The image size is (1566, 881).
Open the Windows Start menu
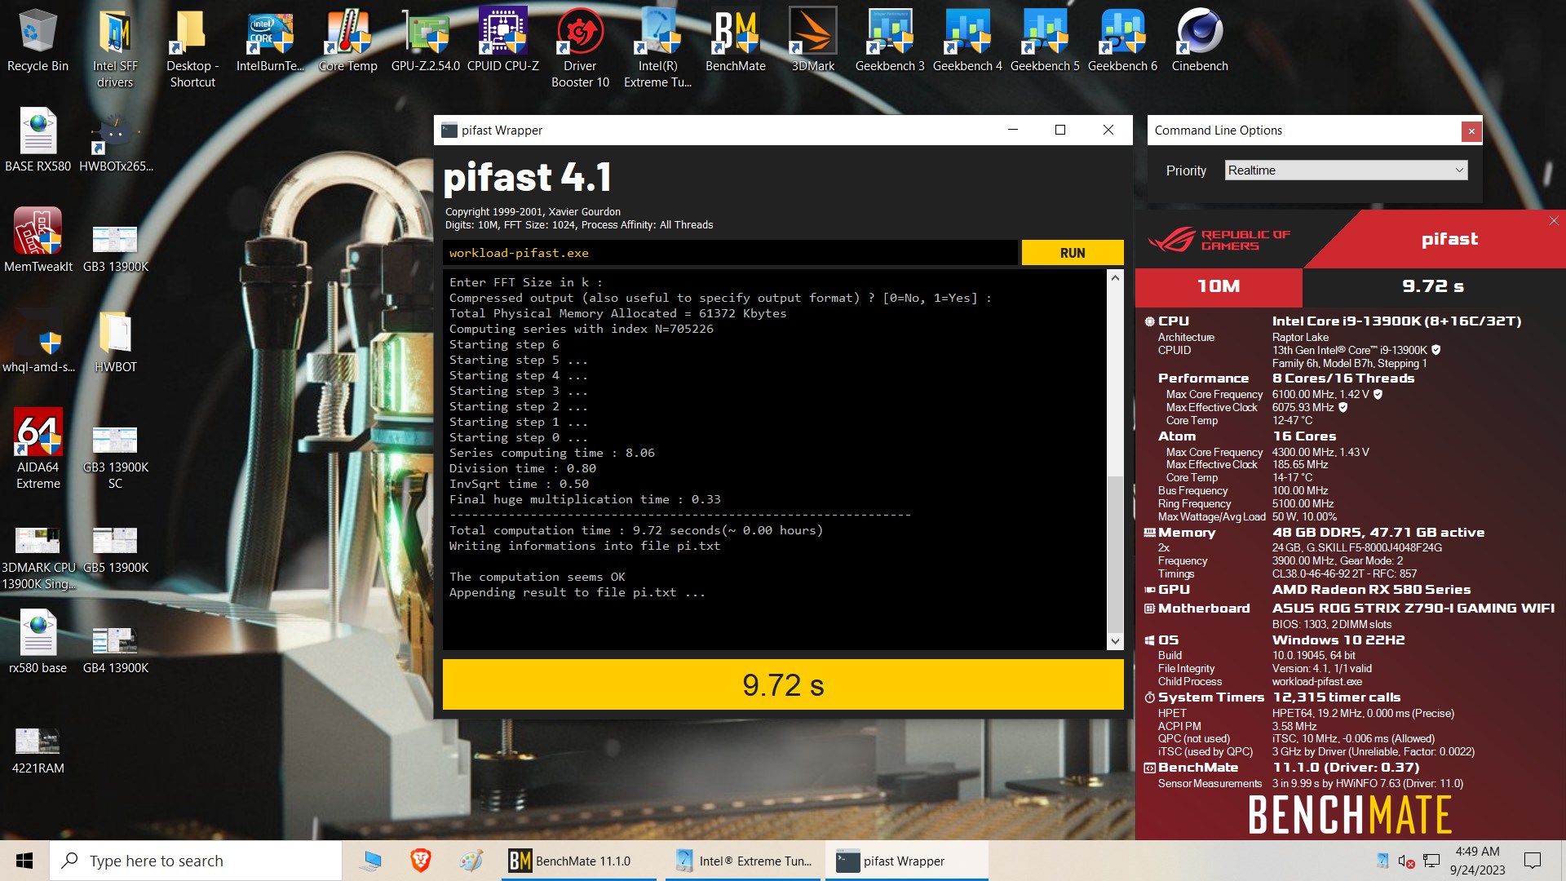[24, 861]
